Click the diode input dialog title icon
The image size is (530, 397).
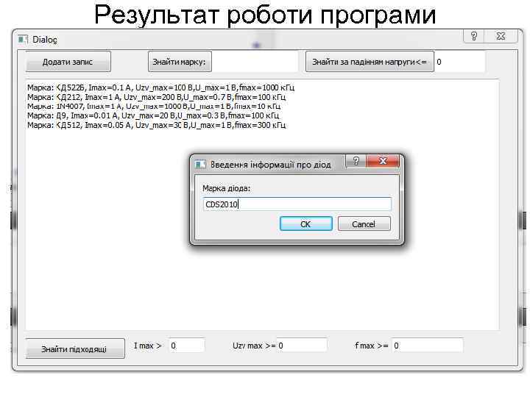200,165
